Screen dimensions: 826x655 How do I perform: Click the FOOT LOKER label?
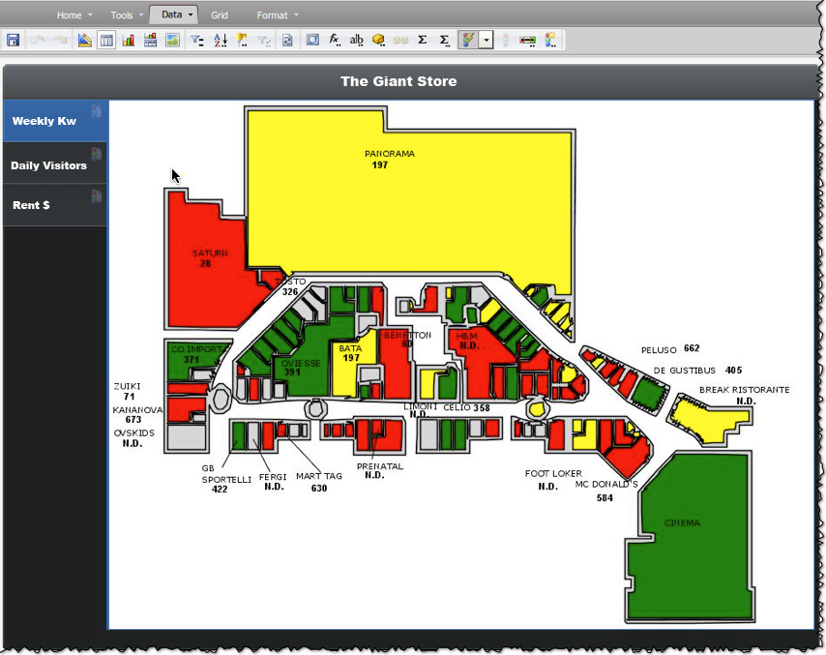(x=553, y=474)
